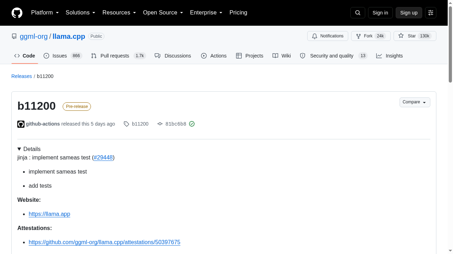This screenshot has height=254, width=453.
Task: Expand the Open Source menu
Action: [163, 13]
